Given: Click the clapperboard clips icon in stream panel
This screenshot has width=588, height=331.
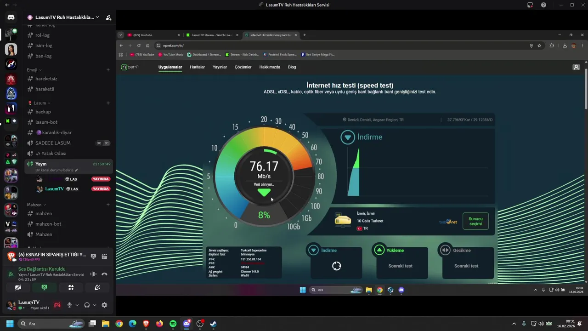Looking at the screenshot, I should tap(104, 256).
